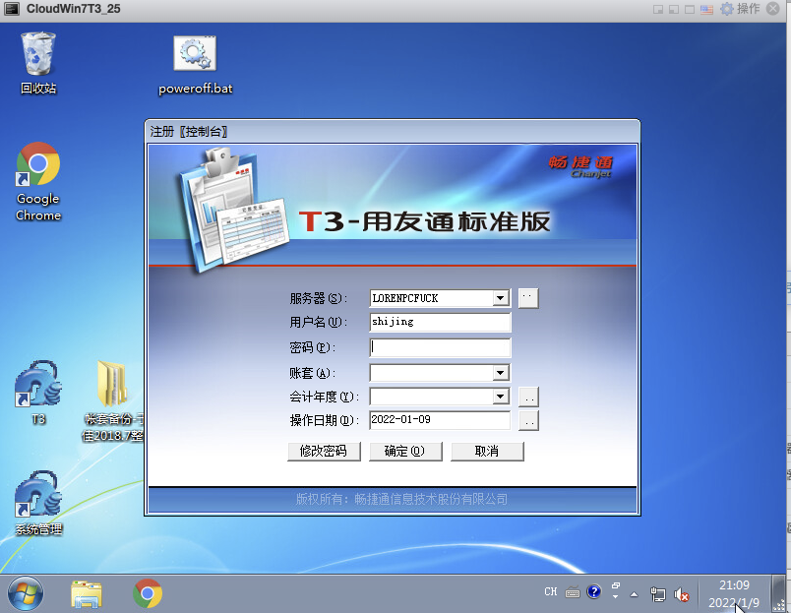791x613 pixels.
Task: Select the 帐套备份 folder on the desktop
Action: click(113, 401)
